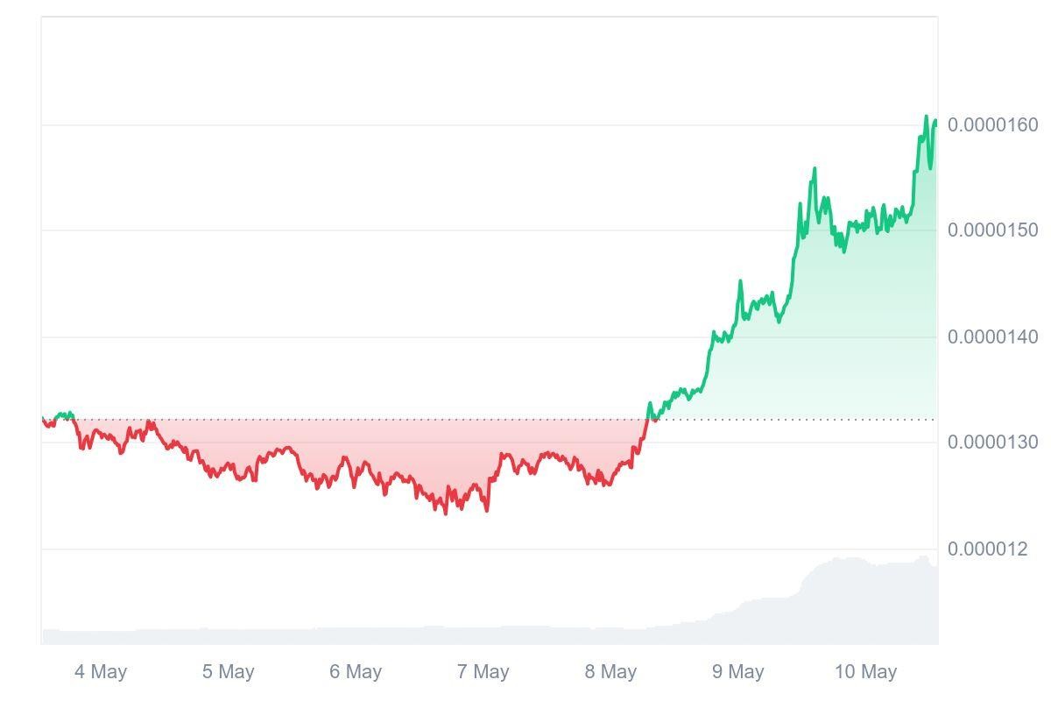The image size is (1051, 701).
Task: Click the 0.0000140 price axis label
Action: tap(993, 337)
